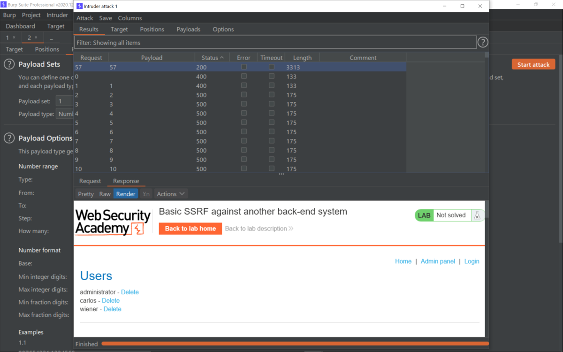Click Back to lab description link
The width and height of the screenshot is (563, 352).
[259, 229]
